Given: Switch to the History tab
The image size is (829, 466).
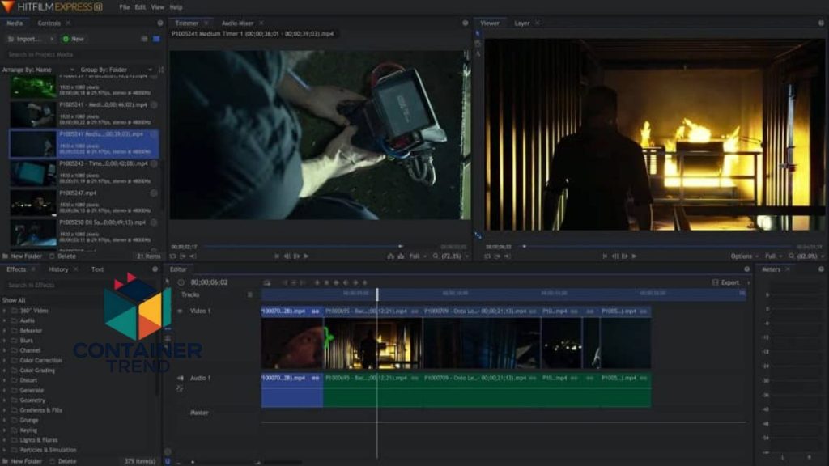Looking at the screenshot, I should [x=58, y=269].
